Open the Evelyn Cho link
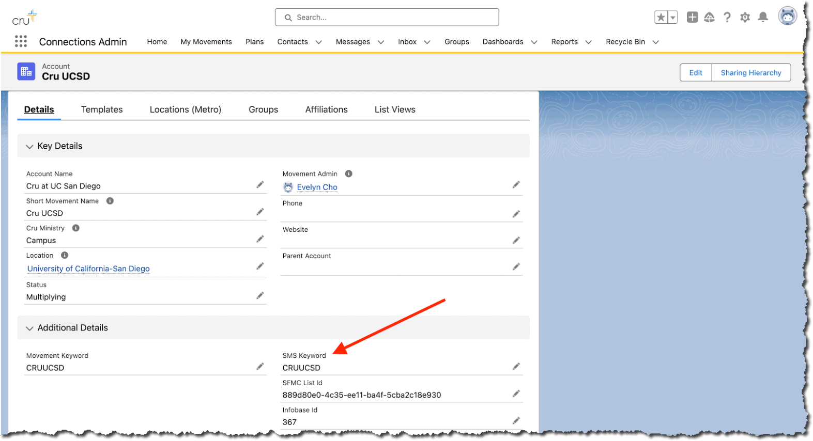 click(317, 187)
